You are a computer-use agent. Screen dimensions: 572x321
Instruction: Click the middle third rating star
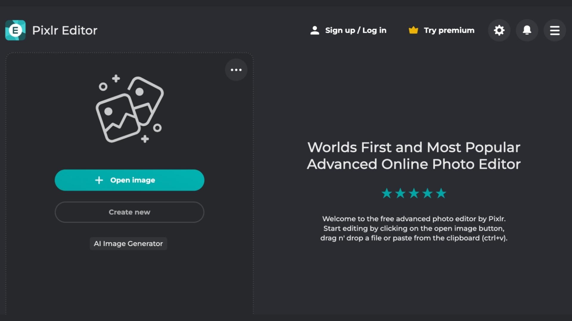[414, 193]
